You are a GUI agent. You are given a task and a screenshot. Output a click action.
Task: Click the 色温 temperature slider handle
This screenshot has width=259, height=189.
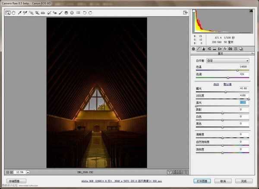tap(237, 70)
